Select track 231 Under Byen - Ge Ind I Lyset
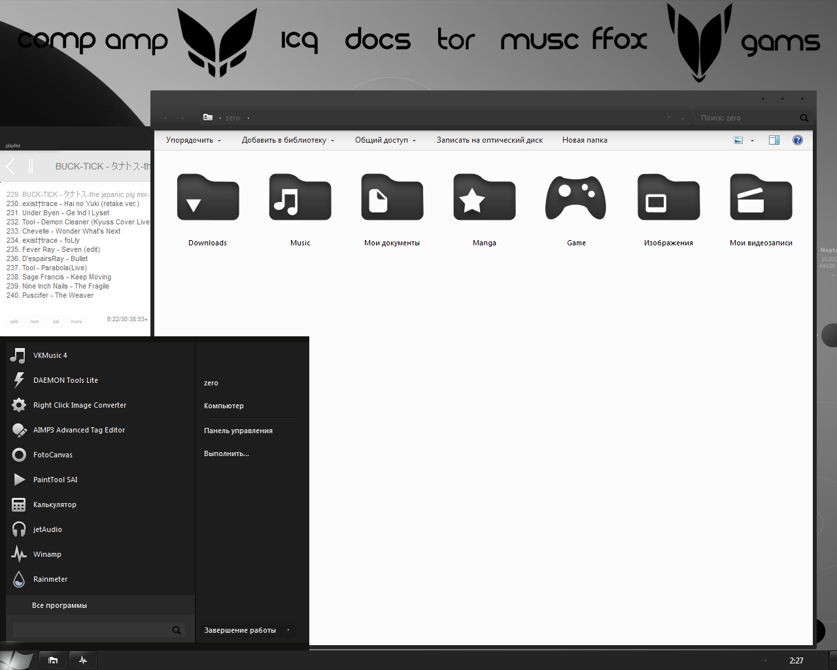Viewport: 837px width, 670px height. (58, 213)
